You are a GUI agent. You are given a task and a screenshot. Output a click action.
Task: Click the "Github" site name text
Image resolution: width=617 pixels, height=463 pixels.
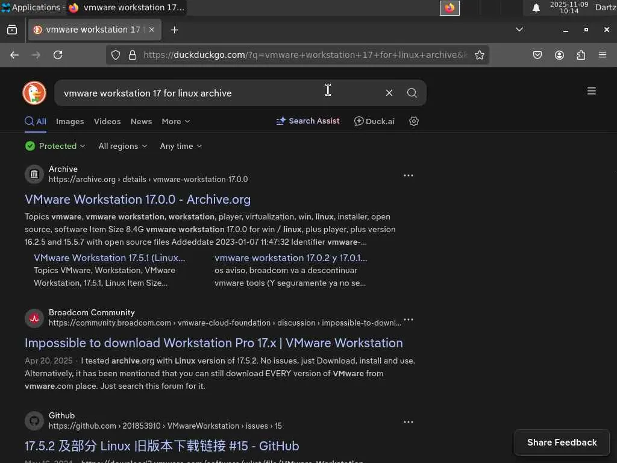pos(62,416)
